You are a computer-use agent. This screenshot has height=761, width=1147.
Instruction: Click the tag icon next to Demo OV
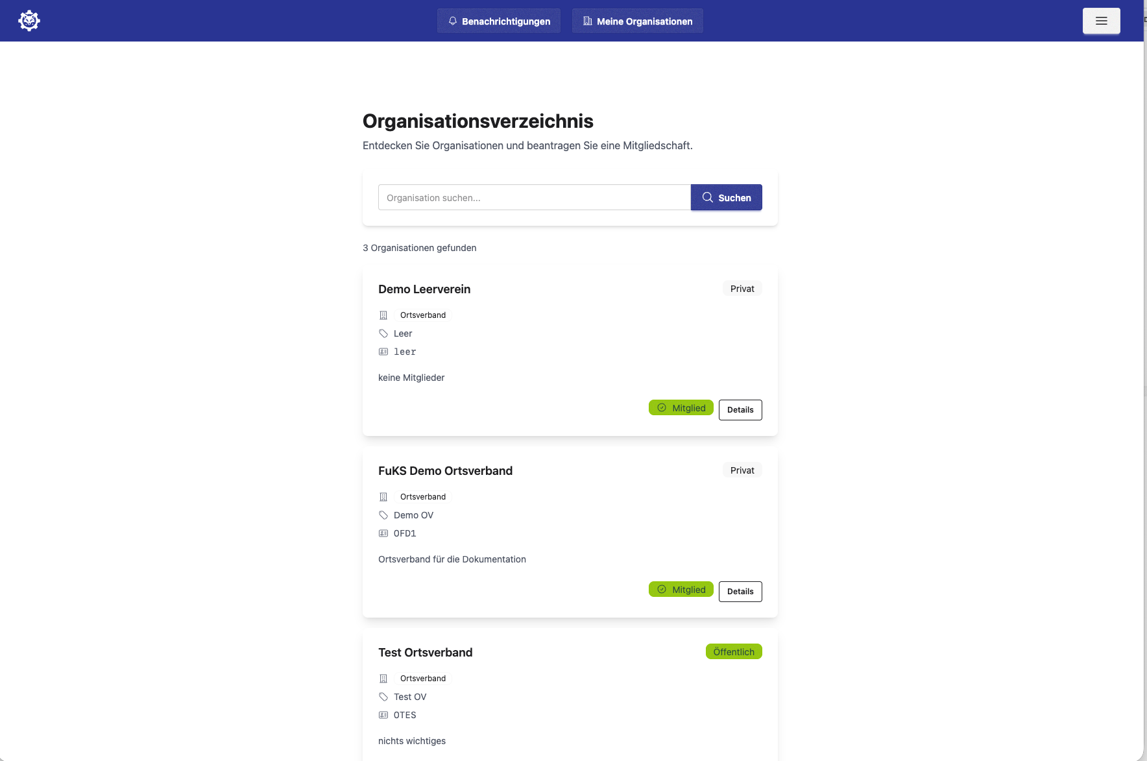pos(383,514)
